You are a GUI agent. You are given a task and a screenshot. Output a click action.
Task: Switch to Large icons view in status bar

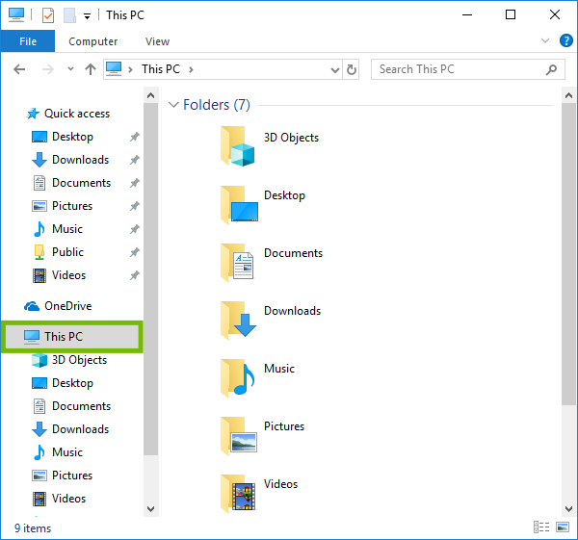pos(563,527)
